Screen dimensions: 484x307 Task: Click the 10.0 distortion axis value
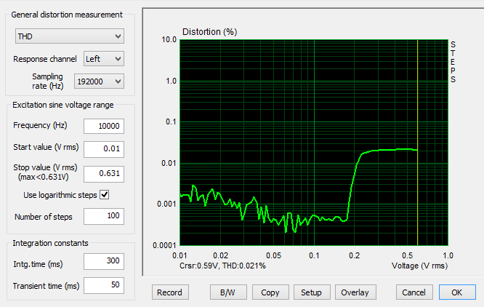169,39
